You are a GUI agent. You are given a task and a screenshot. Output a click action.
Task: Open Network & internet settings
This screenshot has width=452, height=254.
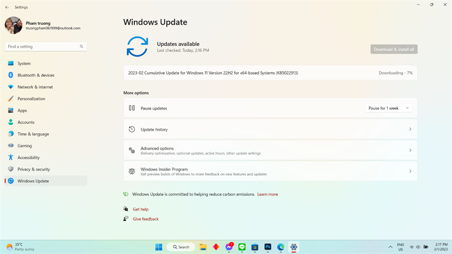point(46,87)
